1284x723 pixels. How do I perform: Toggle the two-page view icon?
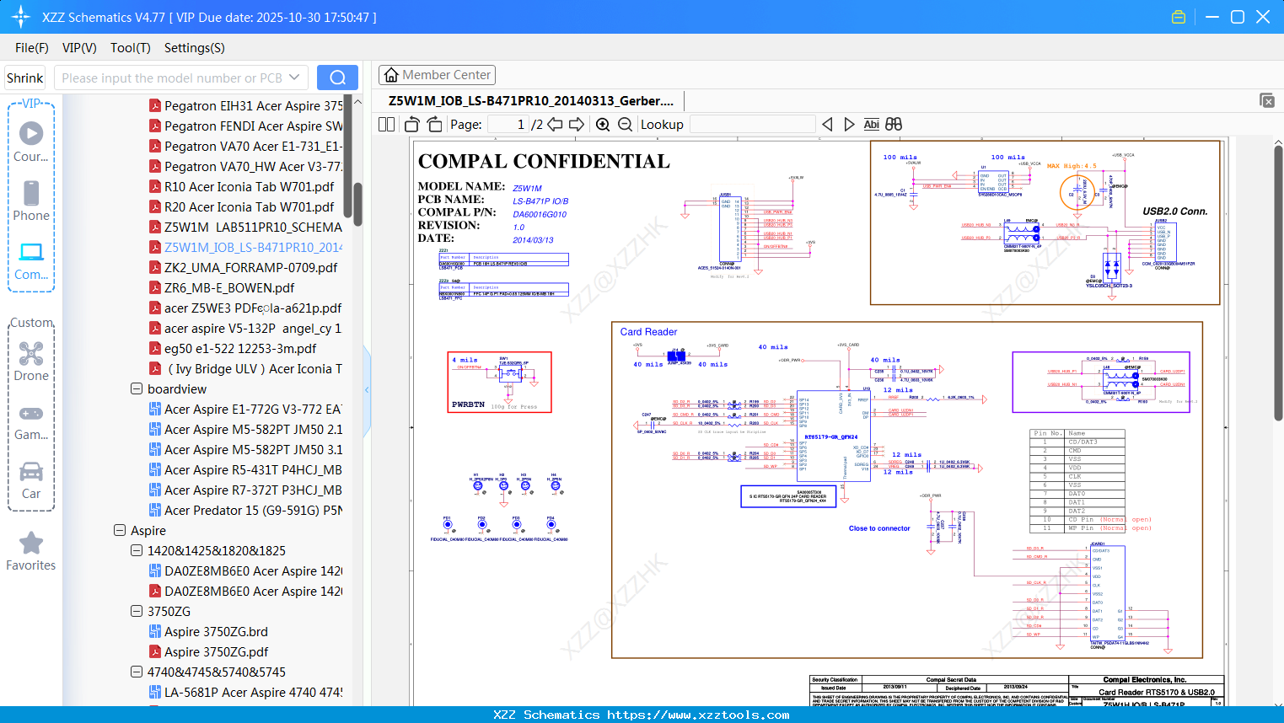click(387, 125)
